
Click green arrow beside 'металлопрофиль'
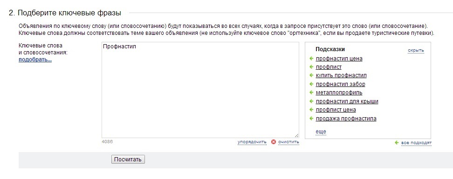pyautogui.click(x=311, y=93)
